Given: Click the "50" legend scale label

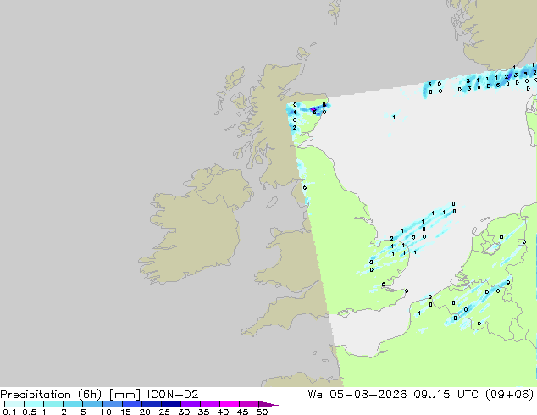Looking at the screenshot, I should coord(262,412).
